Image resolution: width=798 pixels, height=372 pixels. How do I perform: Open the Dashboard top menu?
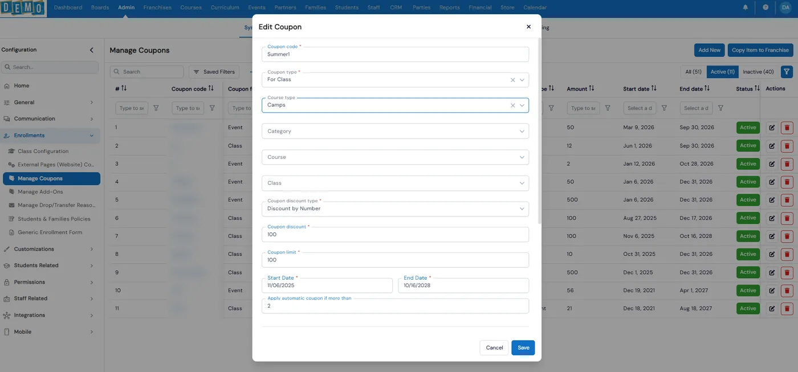68,7
